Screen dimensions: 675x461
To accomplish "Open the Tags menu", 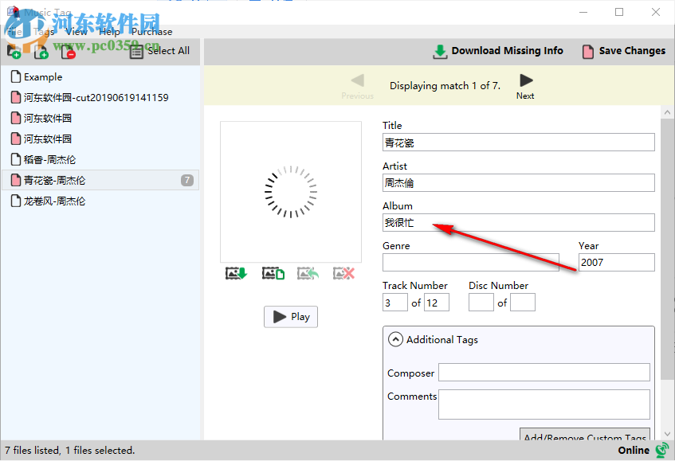I will (x=44, y=31).
